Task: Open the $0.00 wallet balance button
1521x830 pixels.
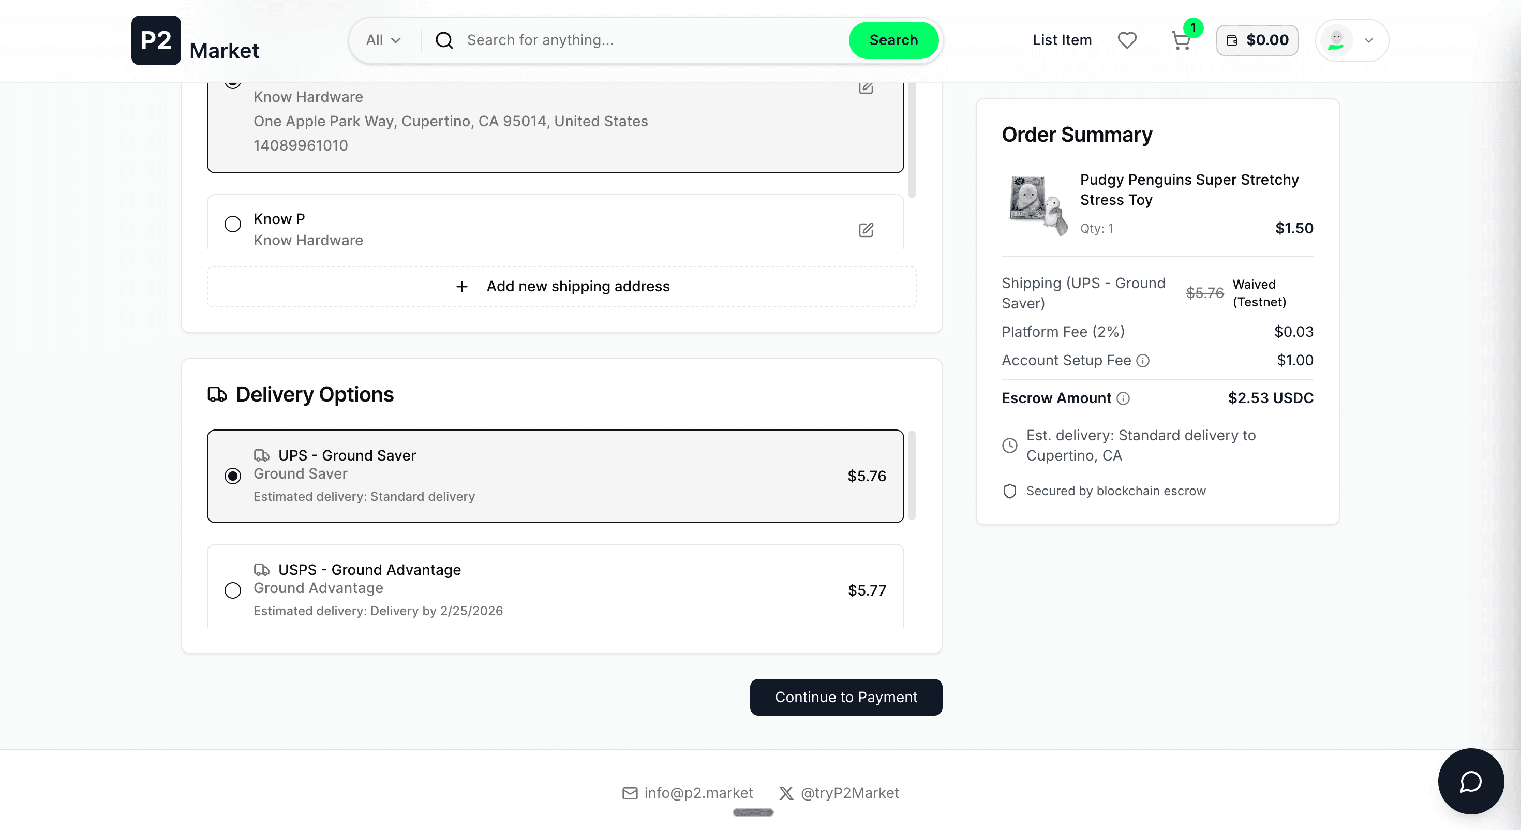Action: coord(1257,40)
